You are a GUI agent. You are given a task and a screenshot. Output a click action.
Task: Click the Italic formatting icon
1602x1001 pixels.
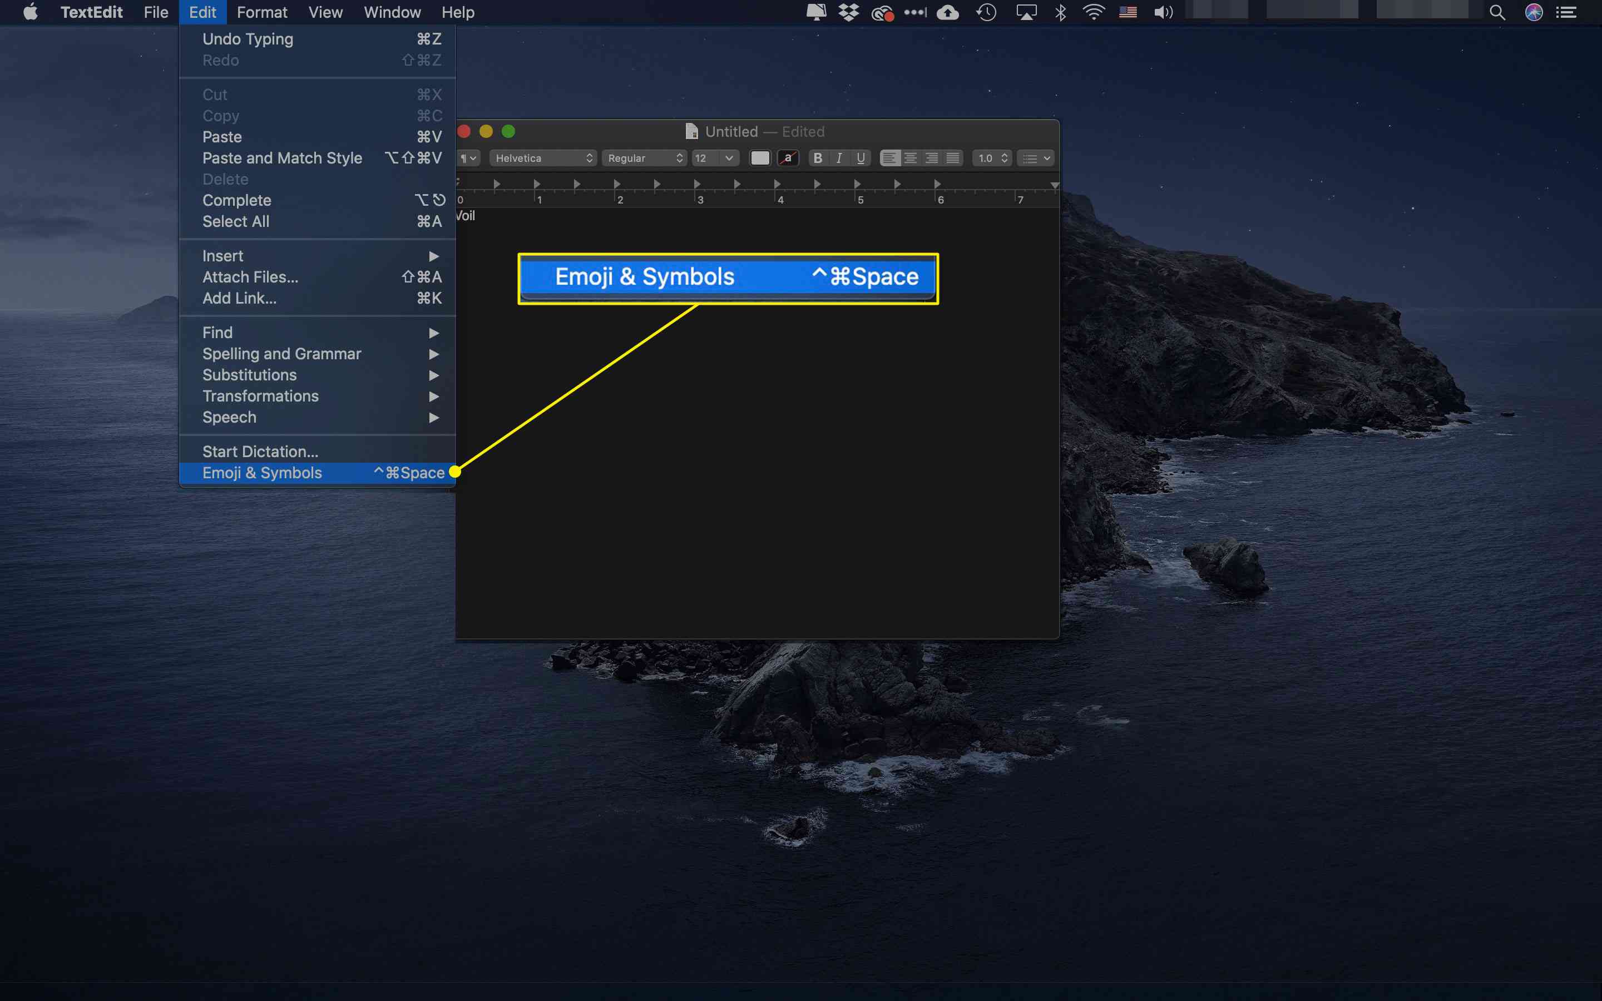pyautogui.click(x=838, y=158)
